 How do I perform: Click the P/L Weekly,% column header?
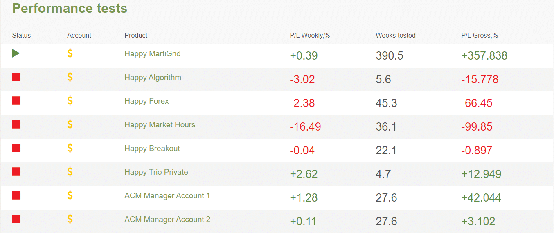[310, 35]
